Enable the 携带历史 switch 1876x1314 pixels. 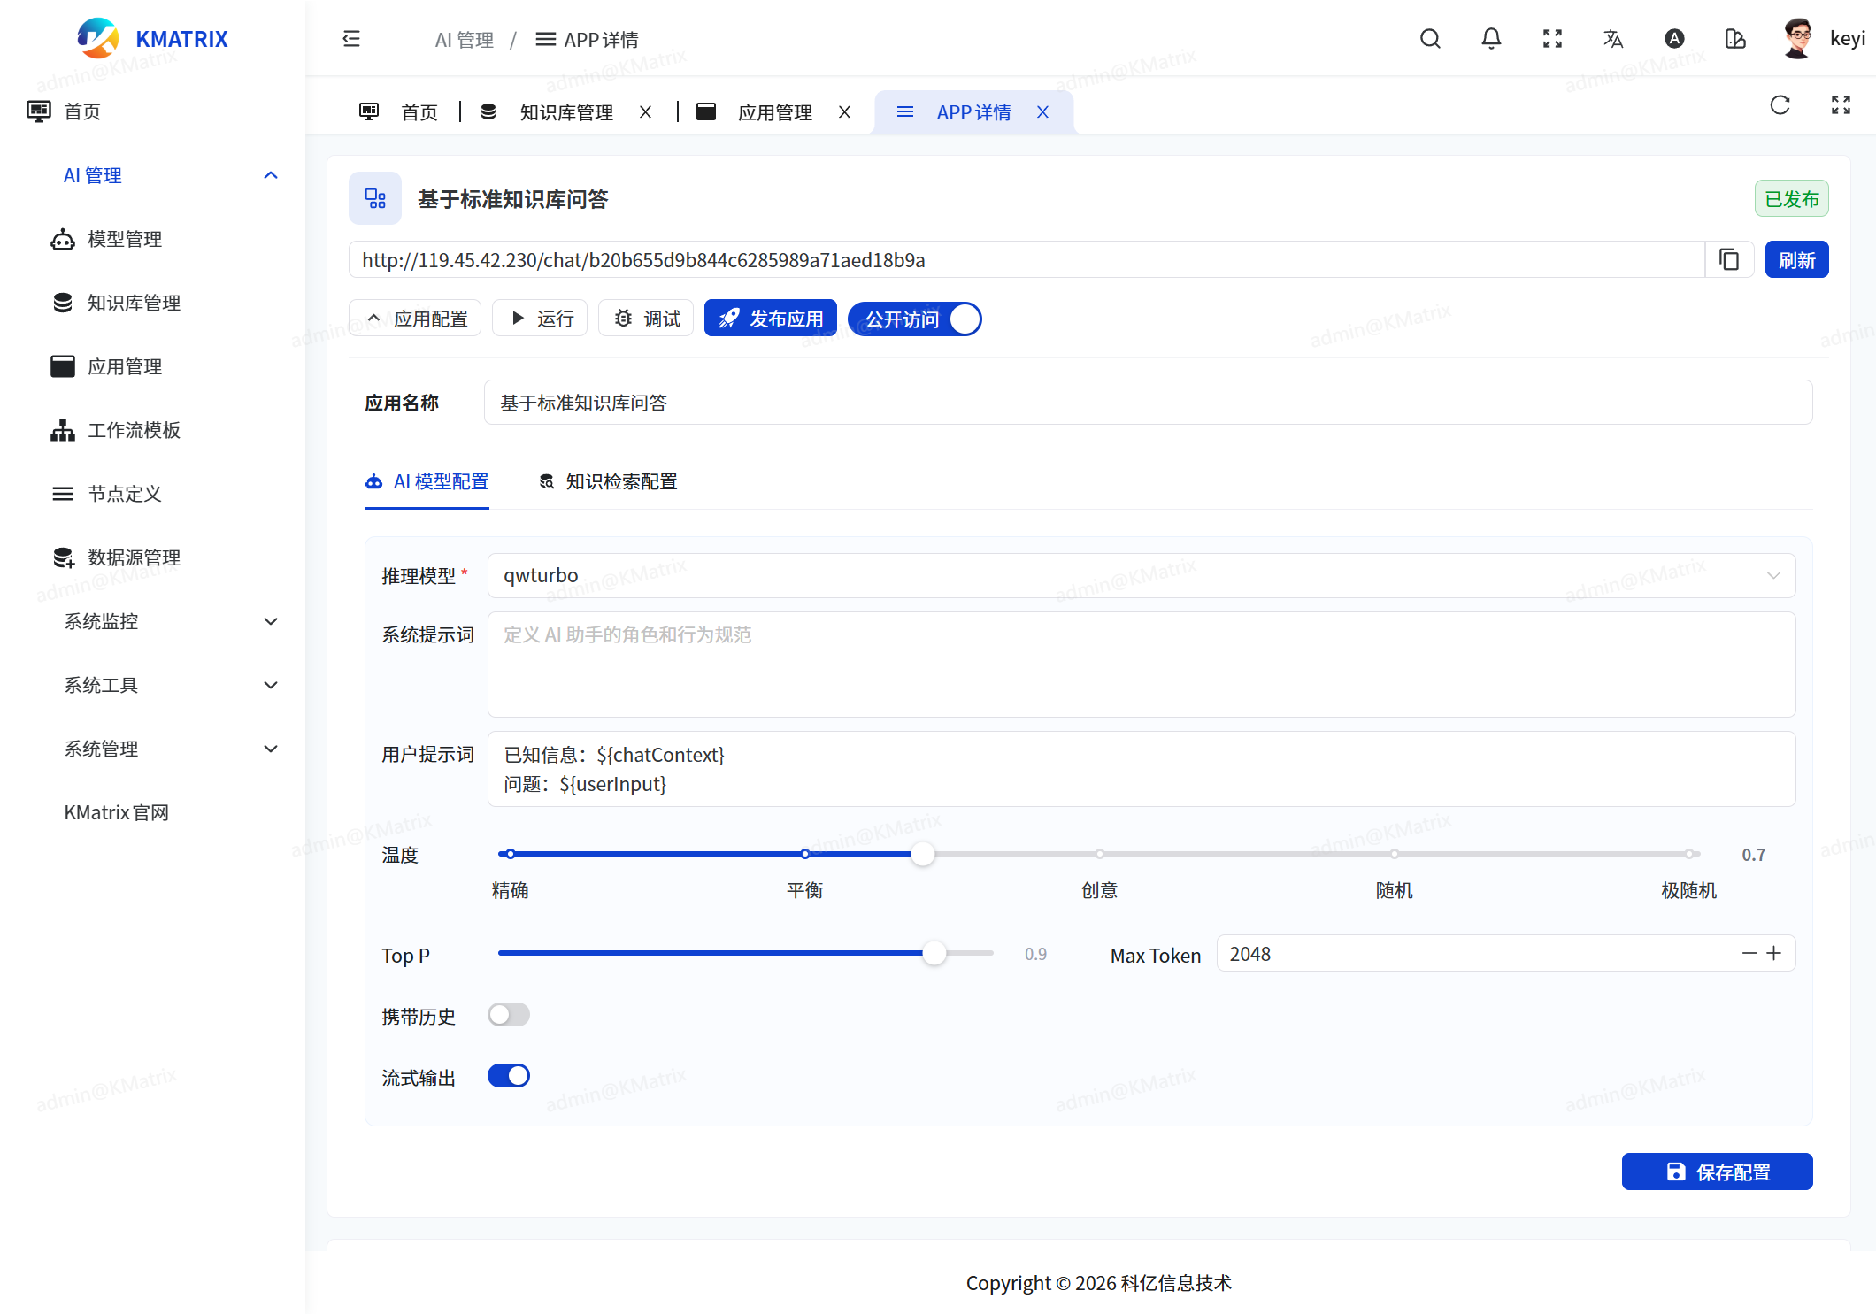(x=509, y=1015)
